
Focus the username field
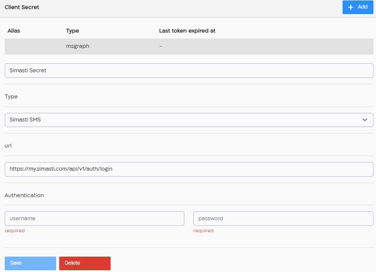[94, 219]
